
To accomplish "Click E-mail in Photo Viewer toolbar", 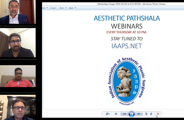I will [53, 8].
